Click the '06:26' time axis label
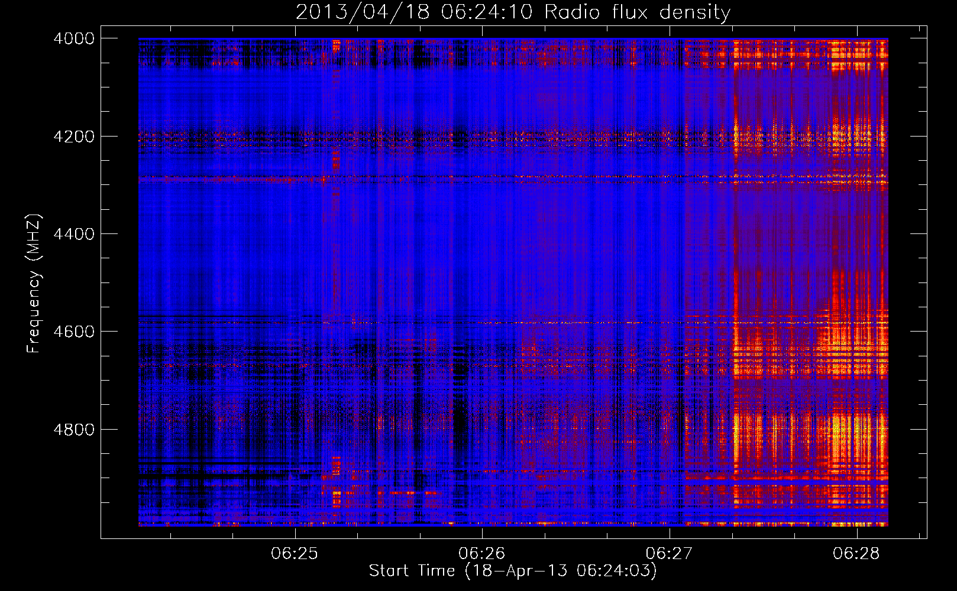Viewport: 957px width, 591px height. click(482, 554)
